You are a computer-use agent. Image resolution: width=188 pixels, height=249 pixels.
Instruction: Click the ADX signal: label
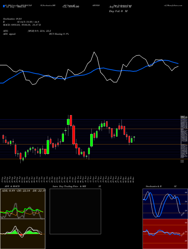coord(9,34)
